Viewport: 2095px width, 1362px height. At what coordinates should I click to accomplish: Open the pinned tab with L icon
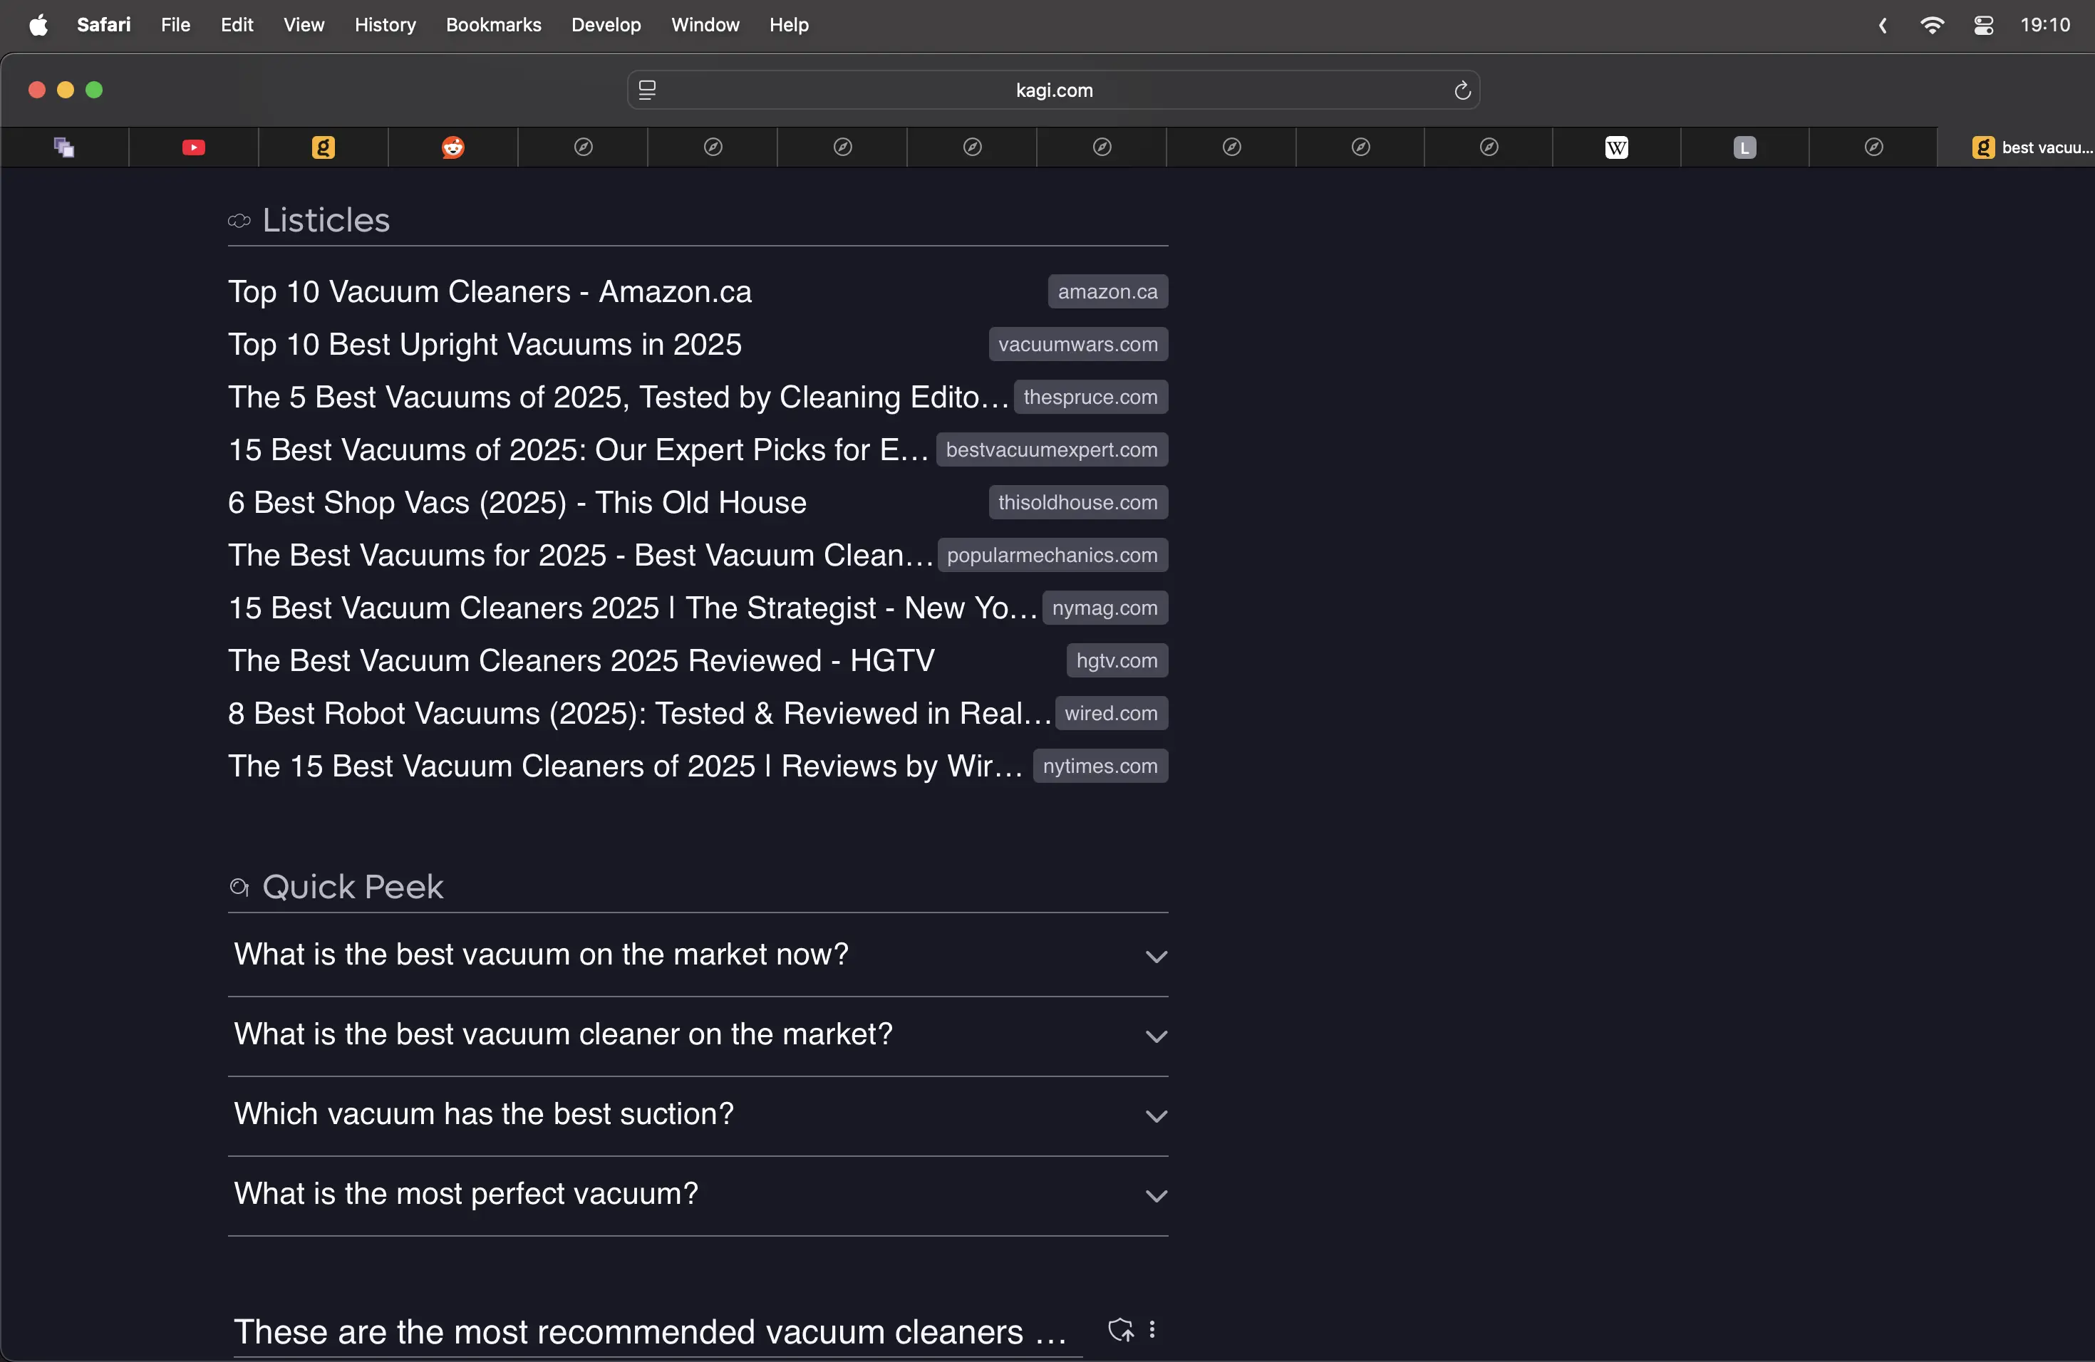(1744, 148)
